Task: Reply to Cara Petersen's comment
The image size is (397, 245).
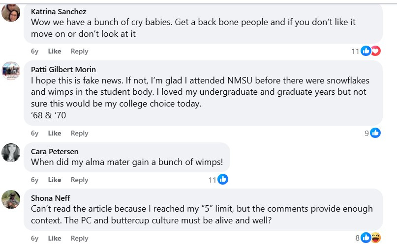Action: point(79,180)
